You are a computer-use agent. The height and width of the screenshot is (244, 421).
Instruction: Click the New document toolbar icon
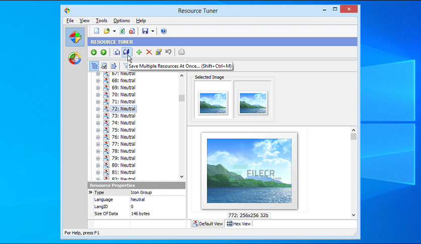pos(97,31)
